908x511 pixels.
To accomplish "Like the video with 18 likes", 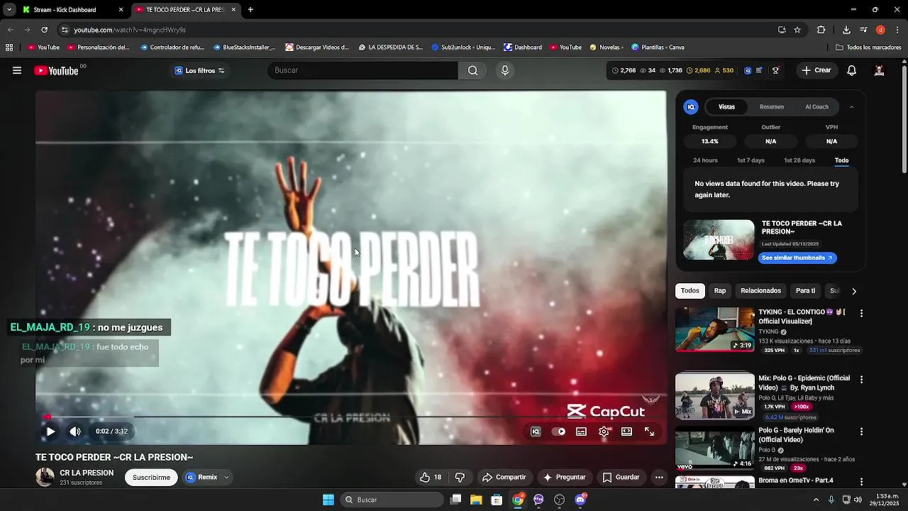I will tap(431, 478).
